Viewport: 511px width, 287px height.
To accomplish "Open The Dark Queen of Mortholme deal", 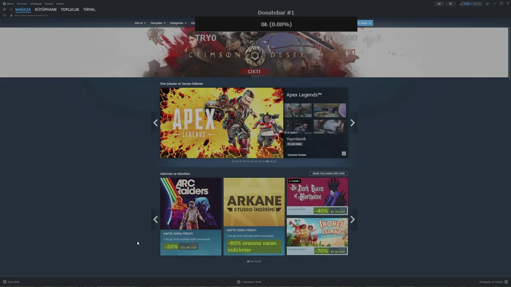I will [x=317, y=197].
